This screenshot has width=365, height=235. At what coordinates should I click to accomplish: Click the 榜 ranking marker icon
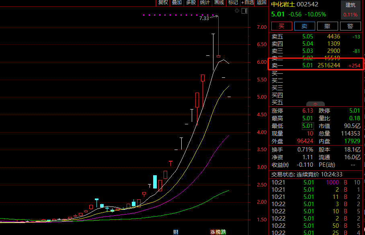(218, 232)
